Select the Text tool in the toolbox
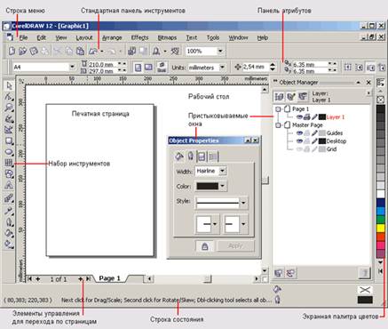Screen dimensions: 388x329 [x=9, y=185]
